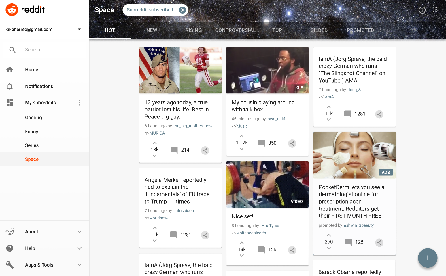Open the account email dropdown arrow
Screen dimensions: 446x276
tap(80, 29)
